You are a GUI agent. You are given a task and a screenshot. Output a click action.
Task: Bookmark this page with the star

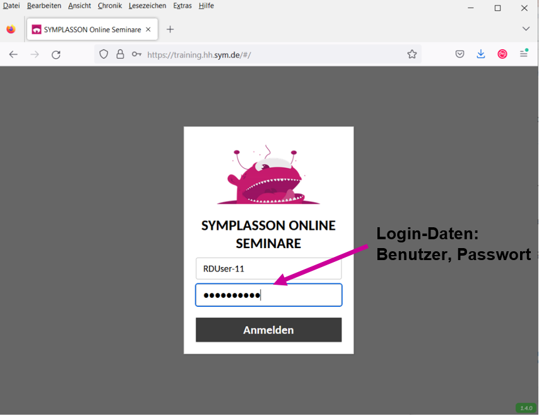tap(412, 54)
